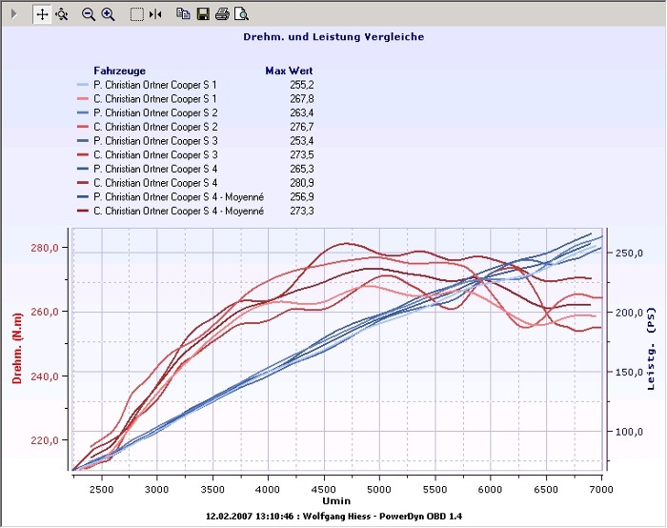This screenshot has width=667, height=528.
Task: Click the zoom out magnifier
Action: (89, 14)
